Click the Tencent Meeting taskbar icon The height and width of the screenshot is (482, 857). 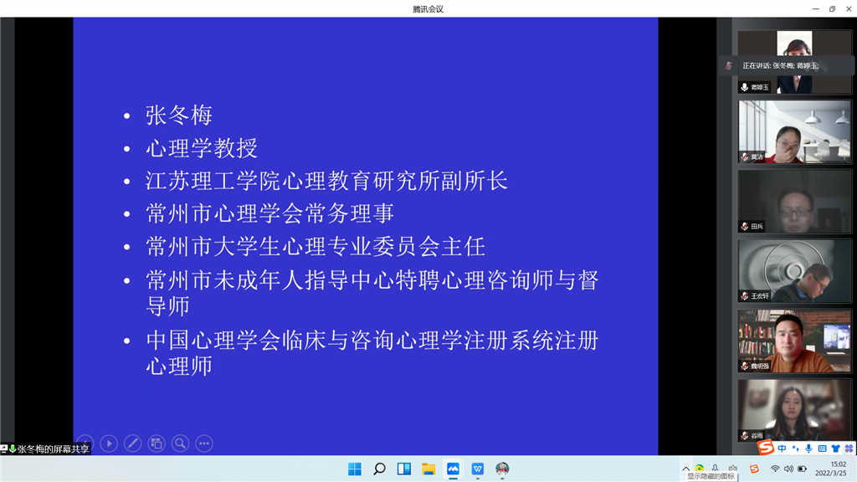(x=453, y=469)
